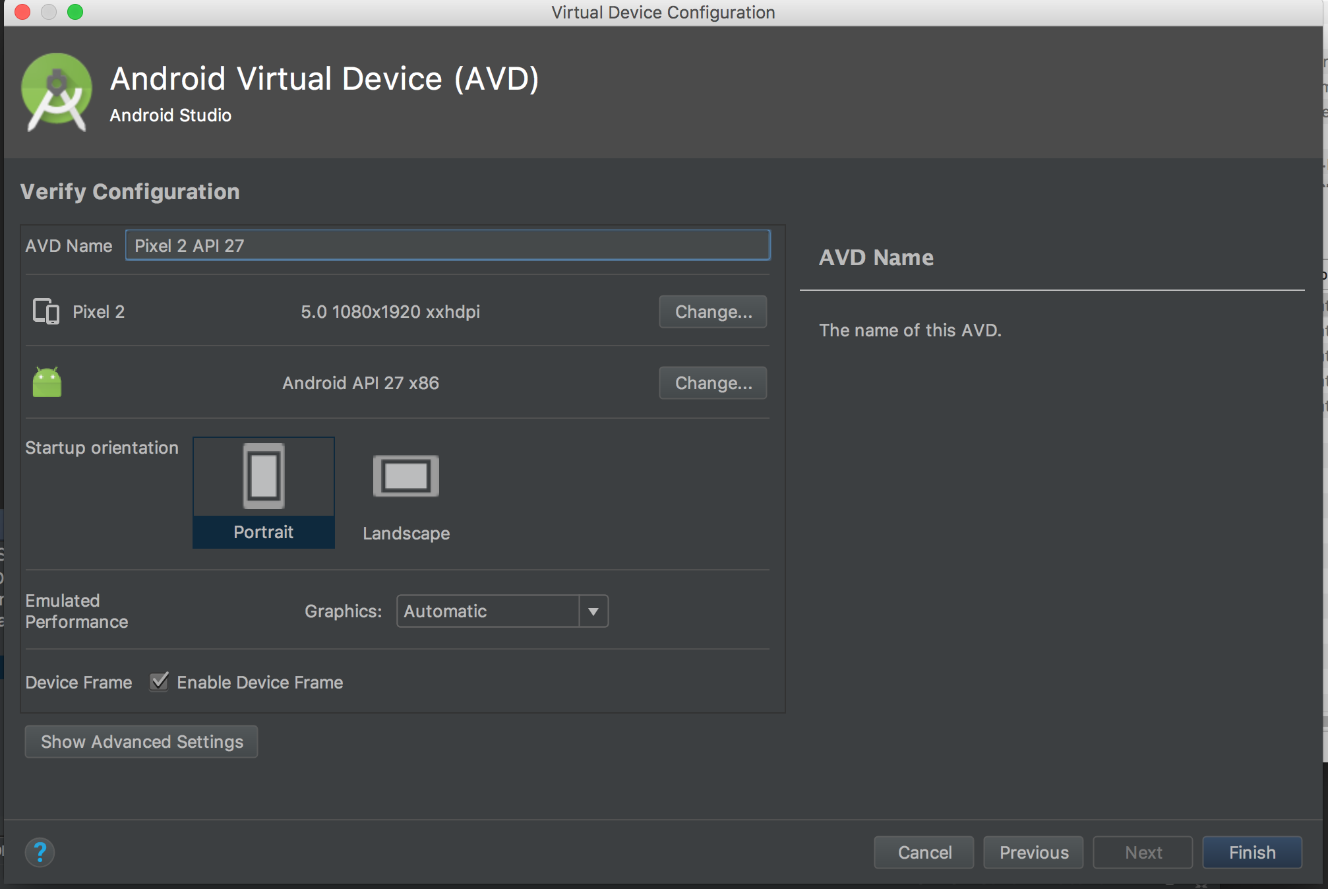Click the disabled Next button

1142,852
